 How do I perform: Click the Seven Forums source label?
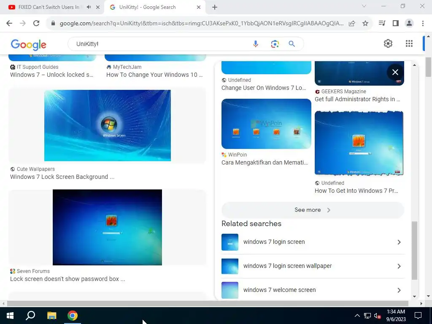tap(33, 271)
